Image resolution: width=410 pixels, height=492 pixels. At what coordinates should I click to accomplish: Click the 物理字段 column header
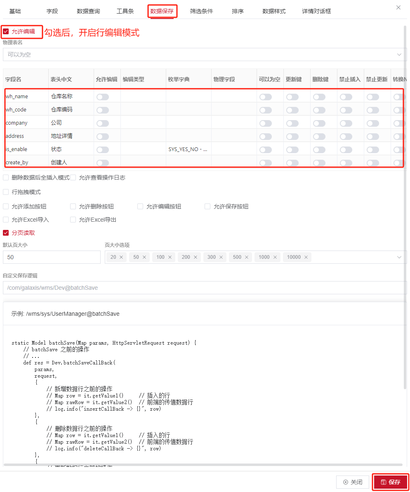[234, 79]
